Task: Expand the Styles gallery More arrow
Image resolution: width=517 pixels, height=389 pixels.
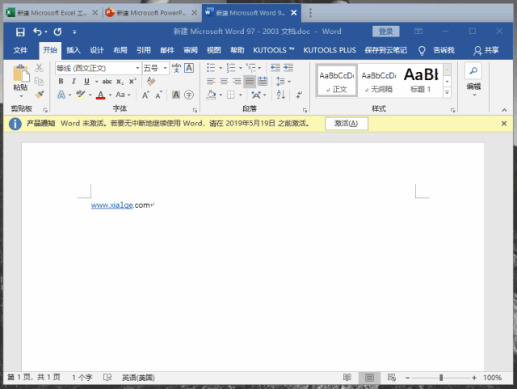Action: tap(447, 93)
